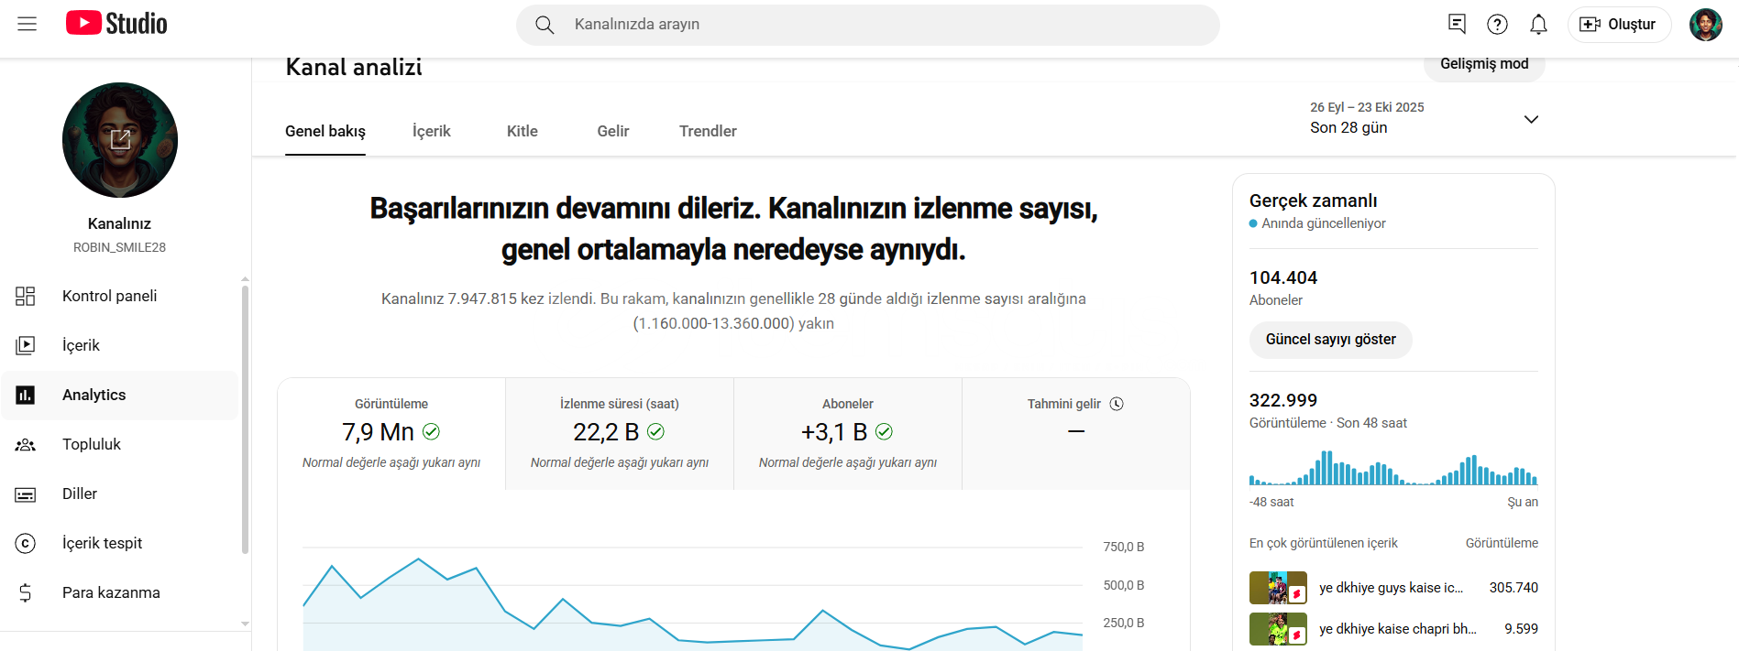Click the account avatar in top right

(x=1705, y=25)
